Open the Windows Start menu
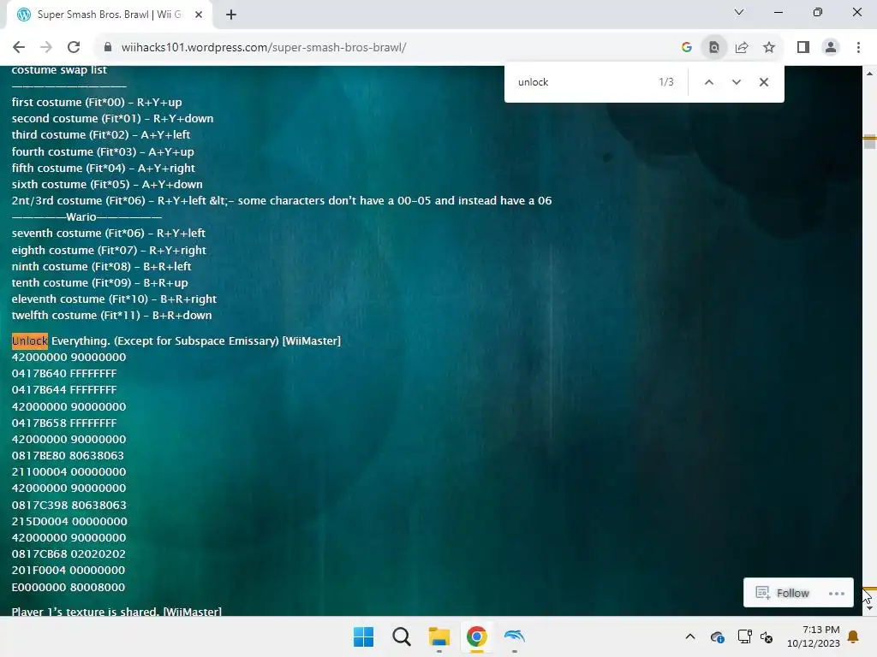The width and height of the screenshot is (877, 657). [363, 636]
